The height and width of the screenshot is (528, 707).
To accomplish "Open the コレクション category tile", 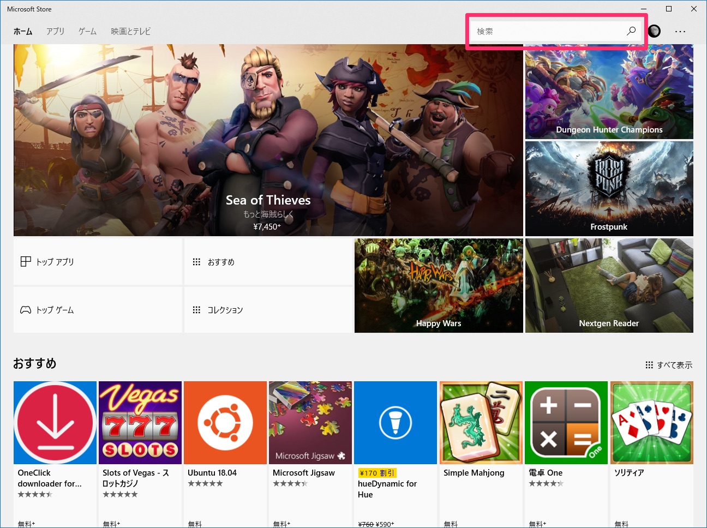I will (x=268, y=310).
